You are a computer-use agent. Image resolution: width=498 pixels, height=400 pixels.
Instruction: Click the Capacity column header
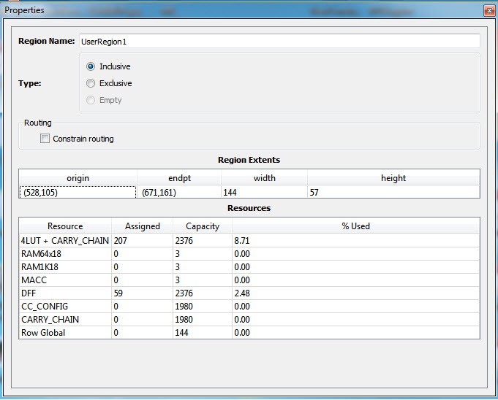coord(203,226)
